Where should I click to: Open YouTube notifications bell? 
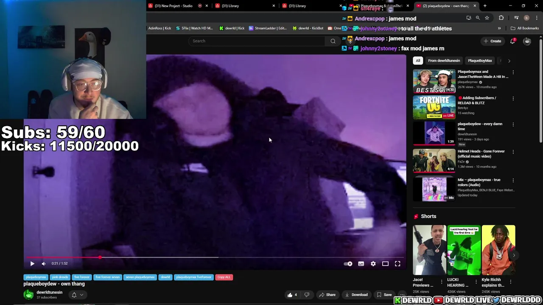[513, 41]
